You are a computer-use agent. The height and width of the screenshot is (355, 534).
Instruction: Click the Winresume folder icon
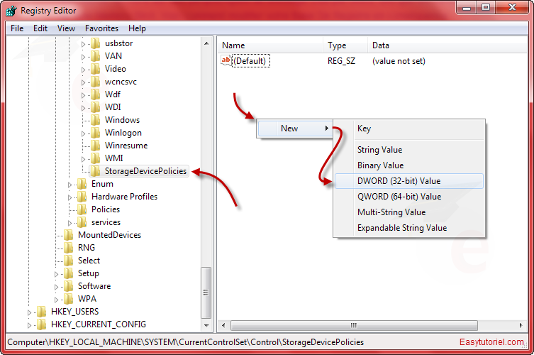pos(96,146)
